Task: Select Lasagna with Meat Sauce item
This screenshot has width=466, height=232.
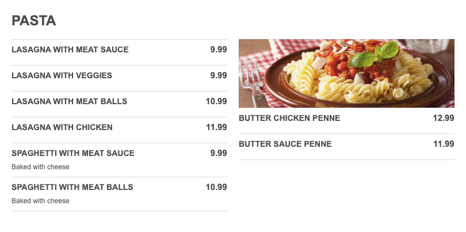Action: tap(70, 50)
